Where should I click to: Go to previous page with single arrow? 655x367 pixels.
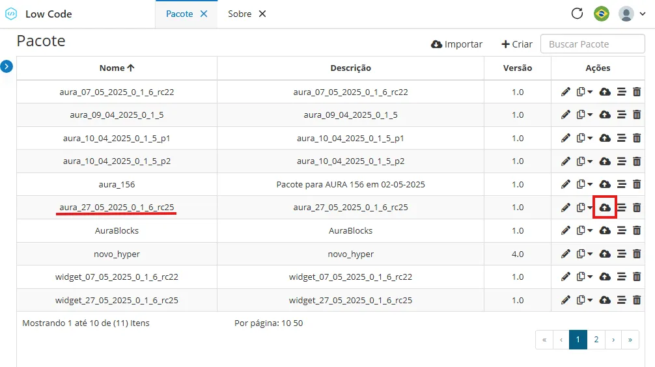click(x=561, y=340)
